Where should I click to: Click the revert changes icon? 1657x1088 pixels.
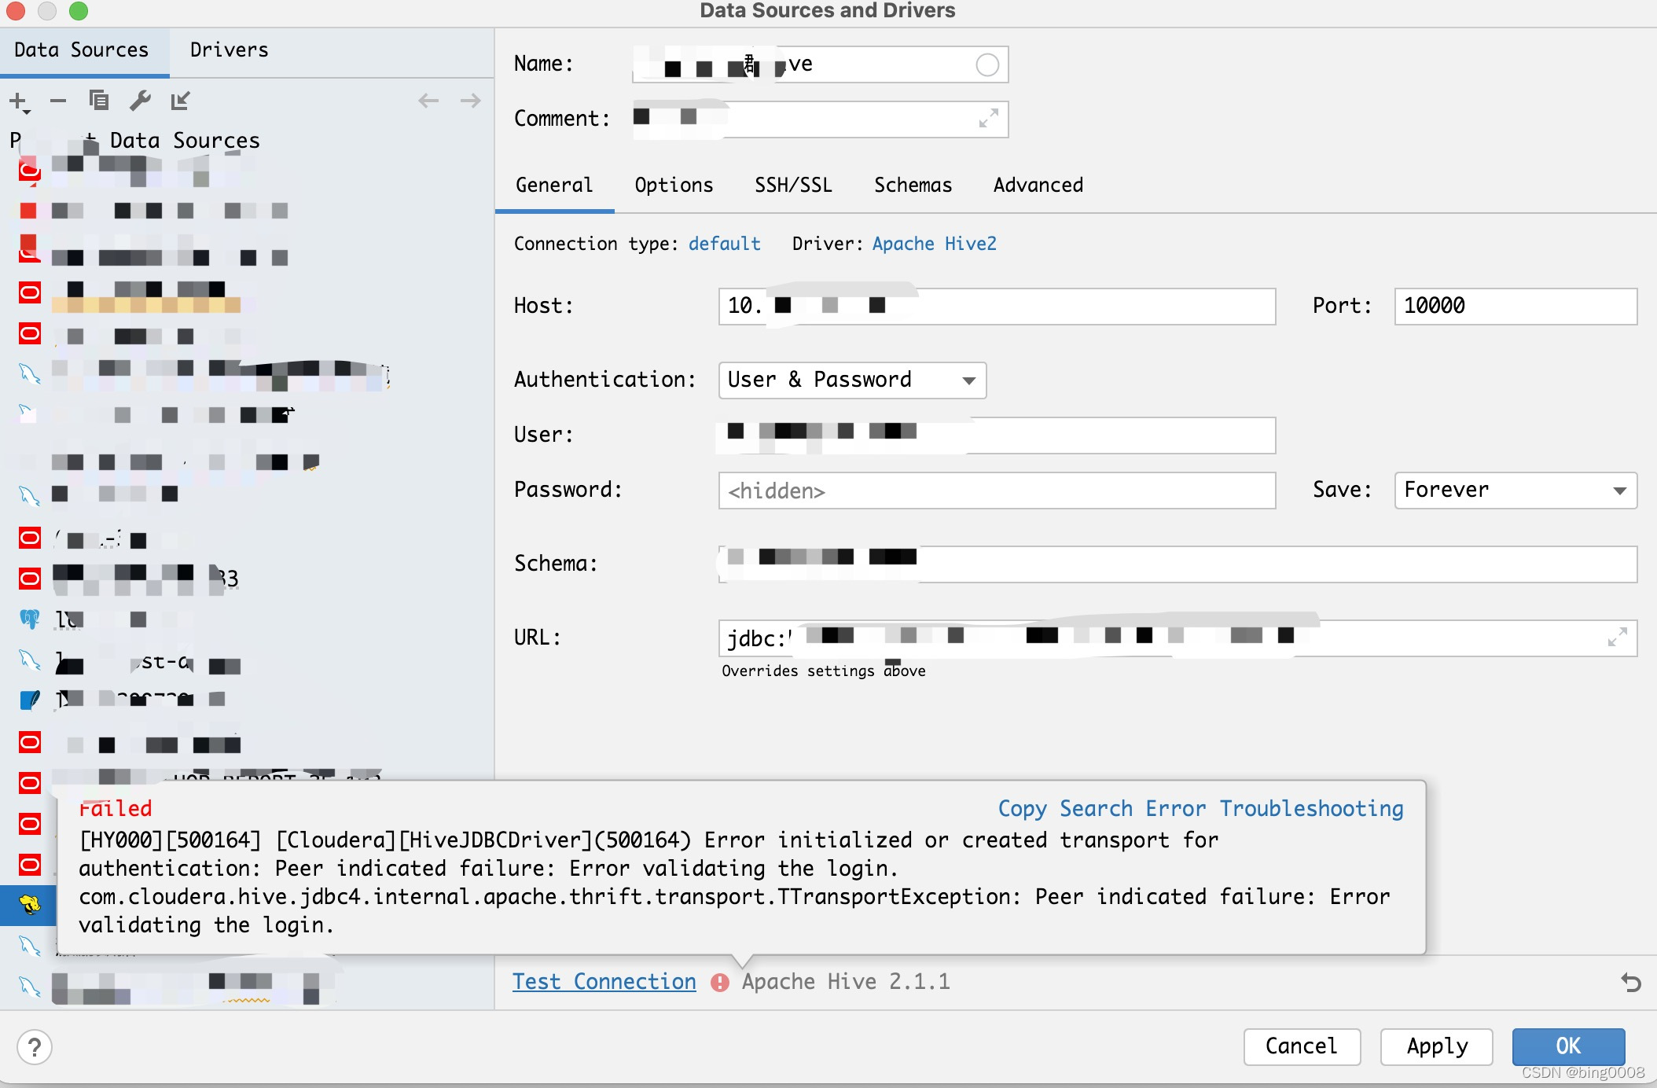tap(1631, 982)
